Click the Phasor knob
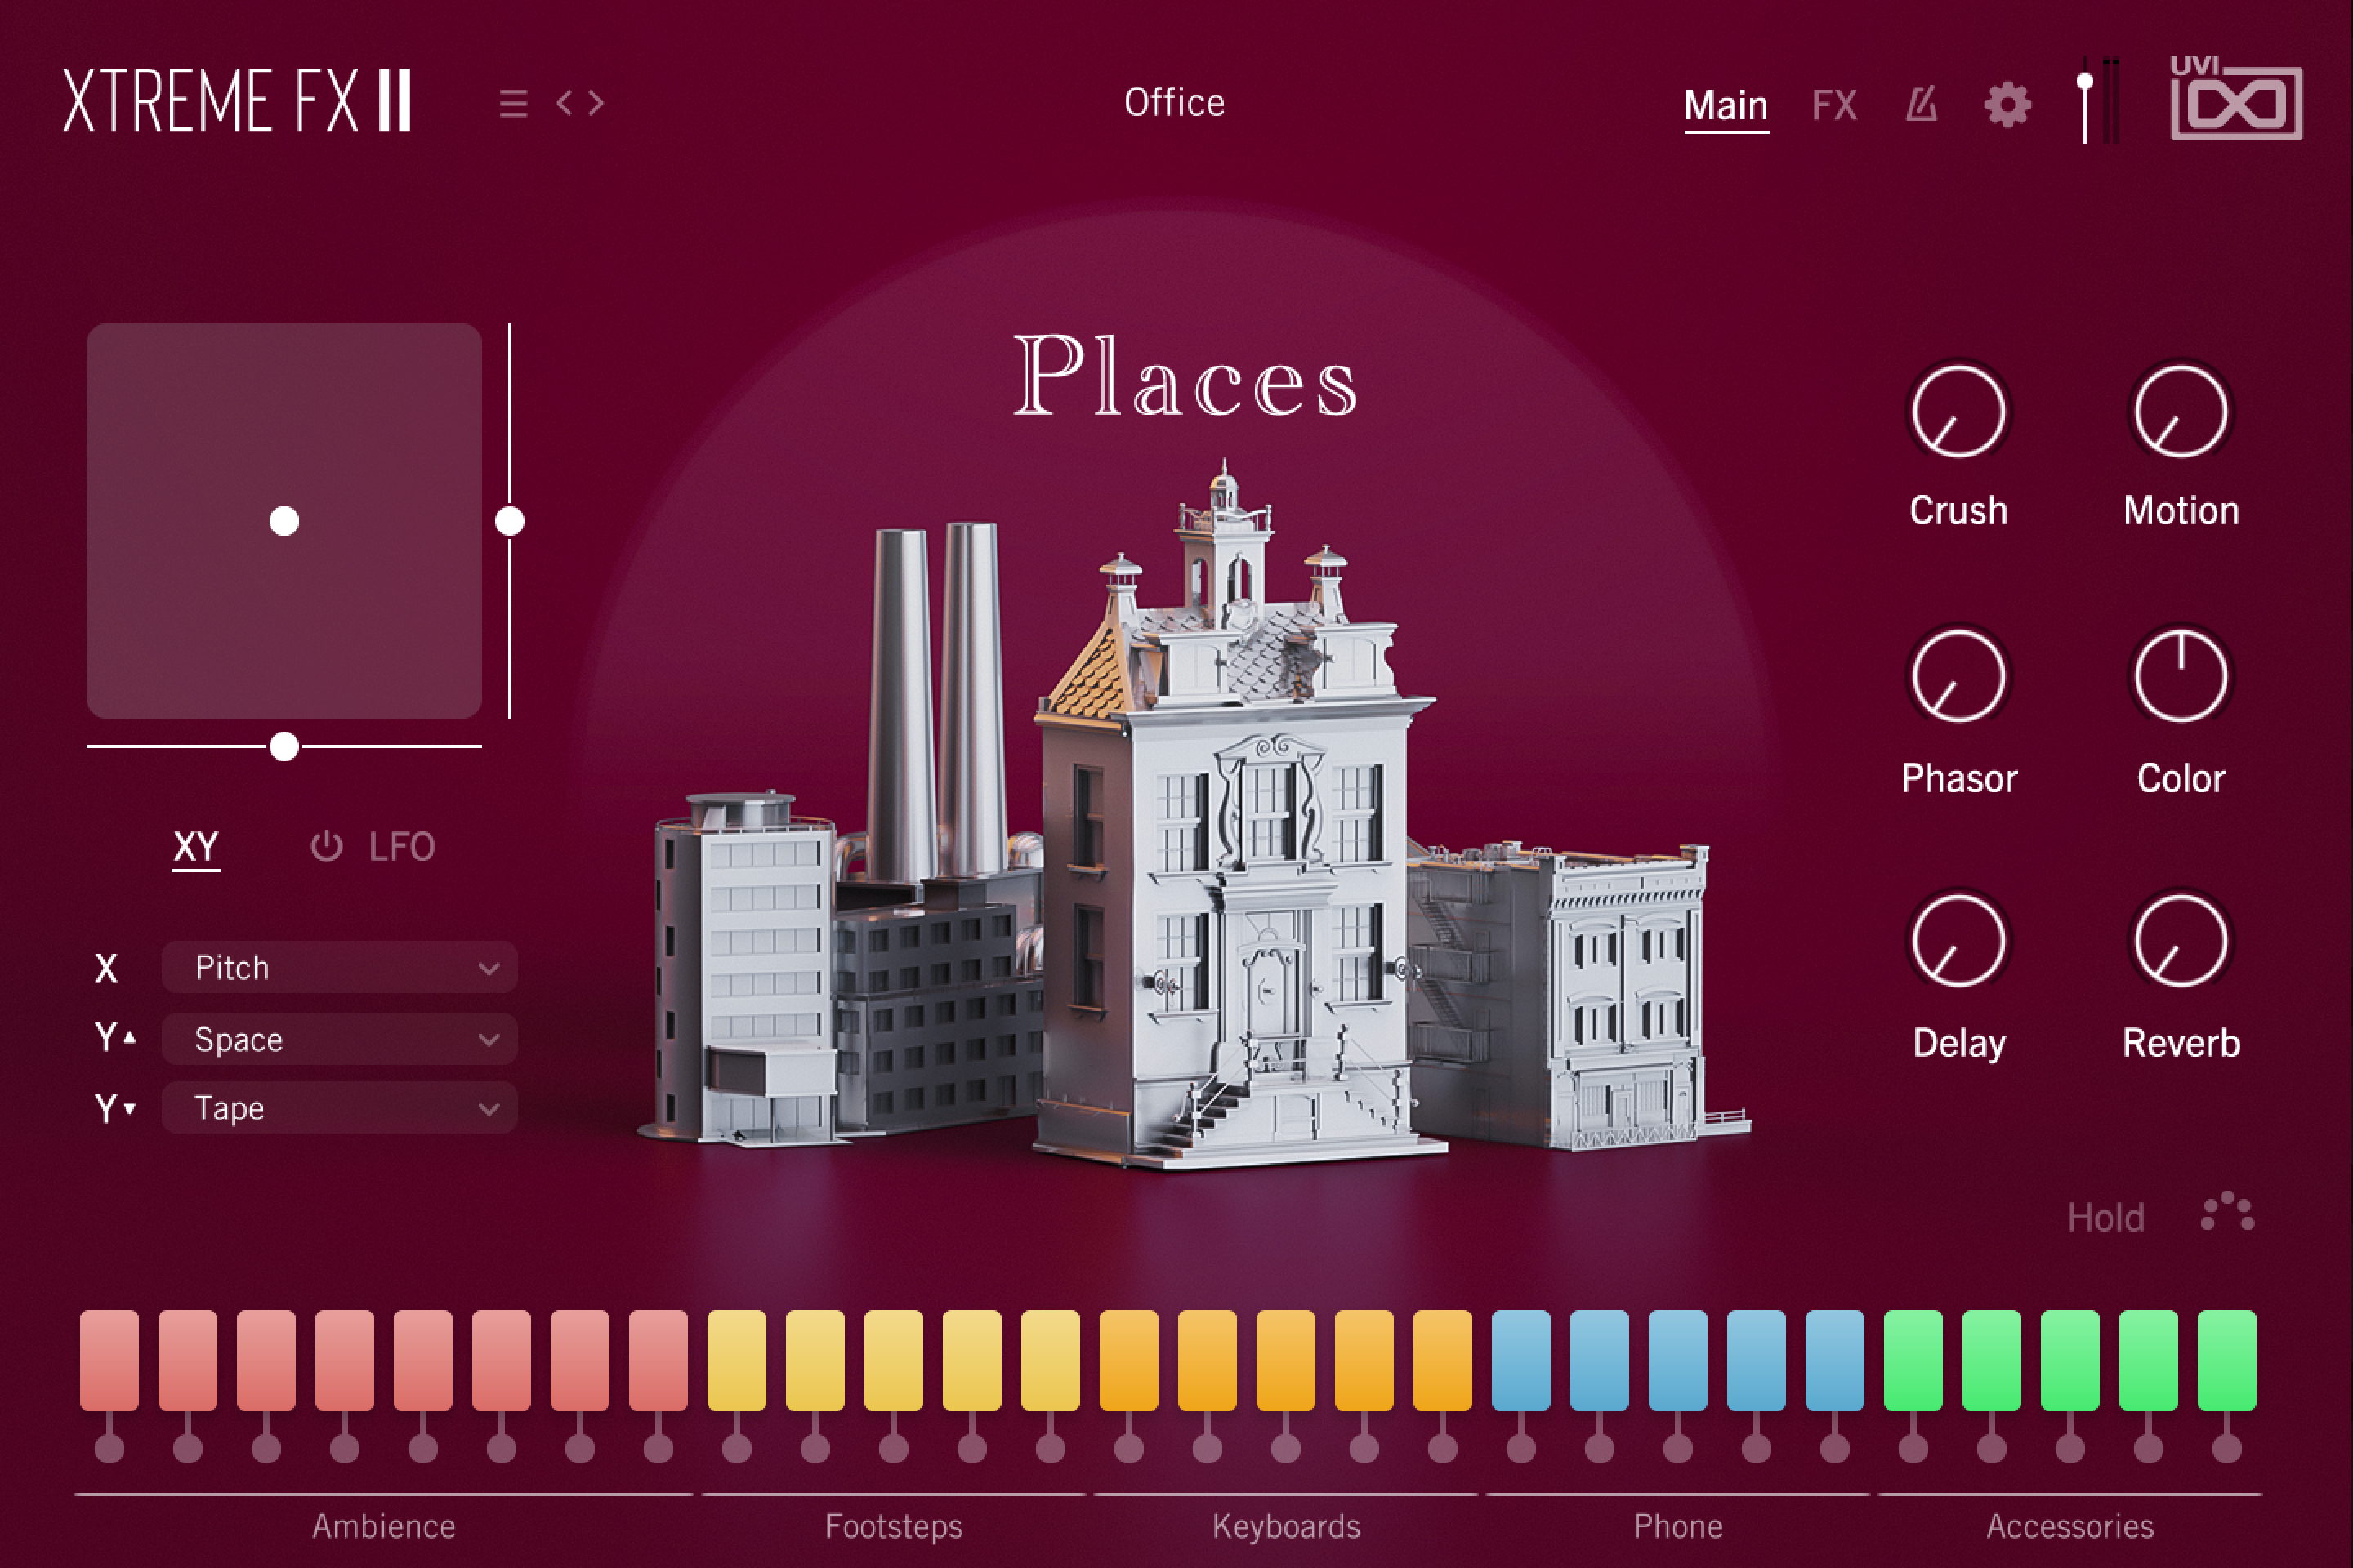Viewport: 2353px width, 1568px height. pos(1958,676)
